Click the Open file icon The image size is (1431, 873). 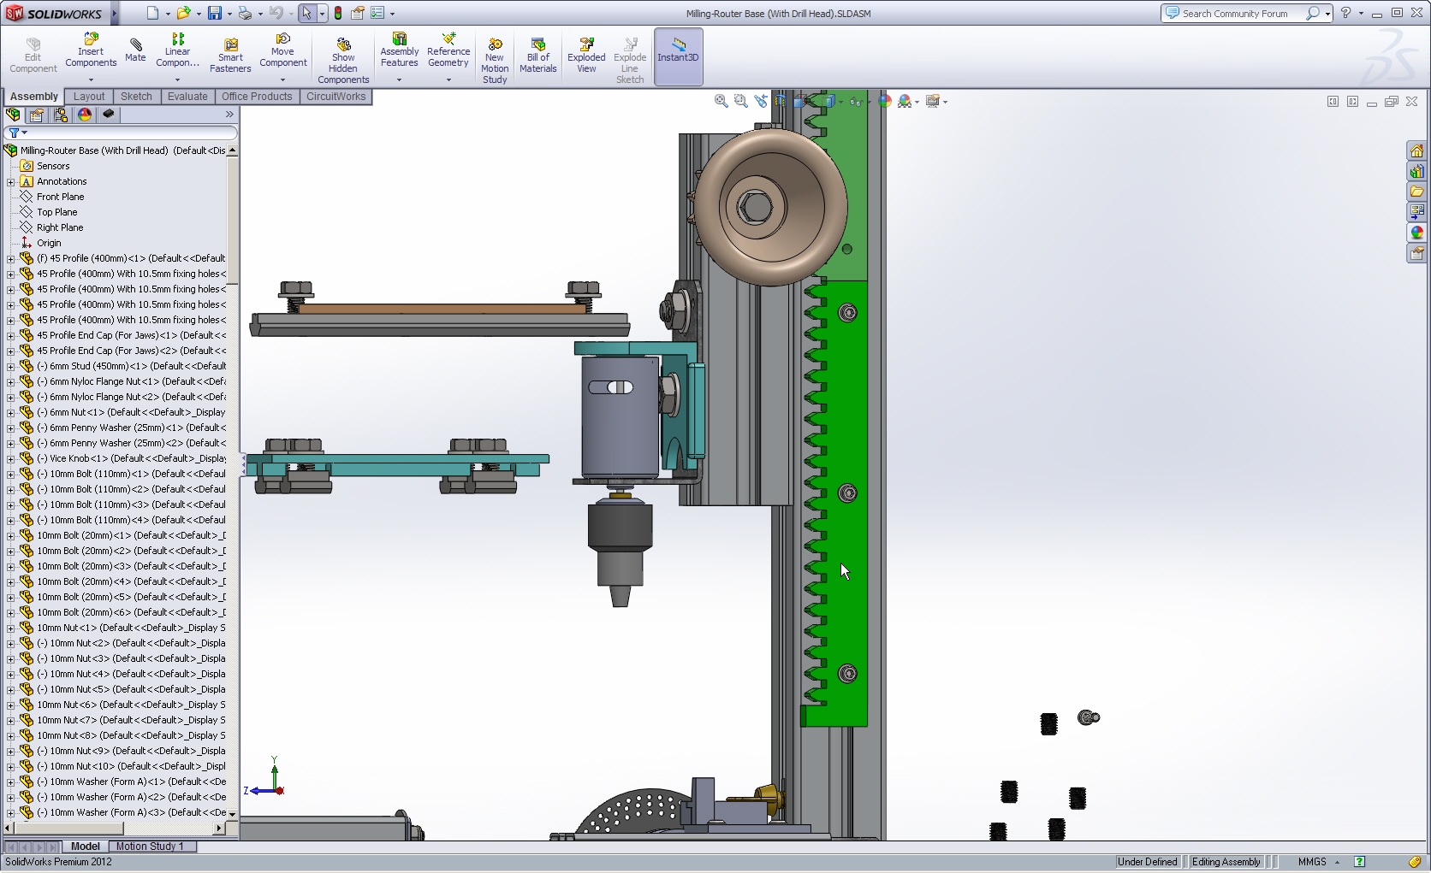183,13
